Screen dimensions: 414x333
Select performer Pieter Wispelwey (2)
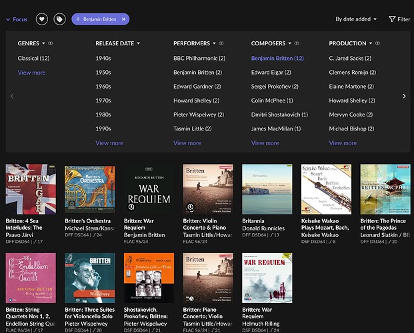tap(199, 115)
